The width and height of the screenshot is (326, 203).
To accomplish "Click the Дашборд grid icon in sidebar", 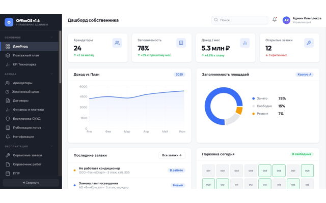I will (8, 46).
